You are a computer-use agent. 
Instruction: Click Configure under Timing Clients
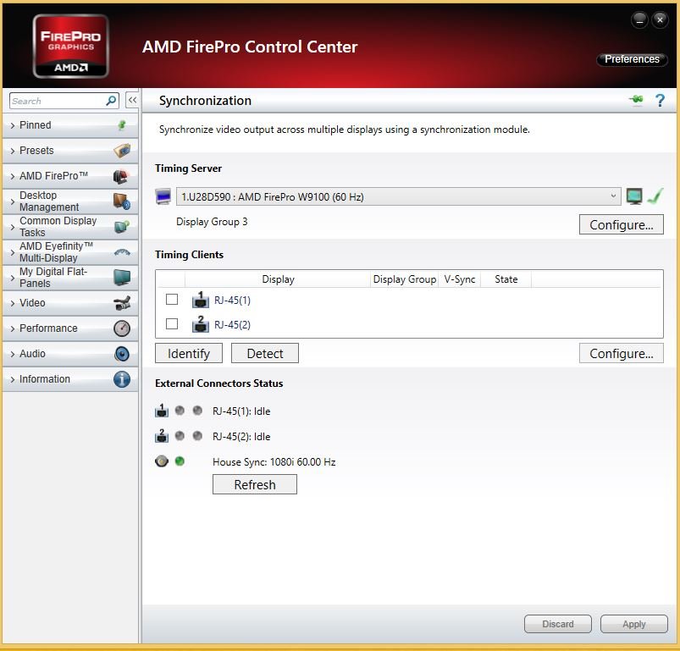621,353
